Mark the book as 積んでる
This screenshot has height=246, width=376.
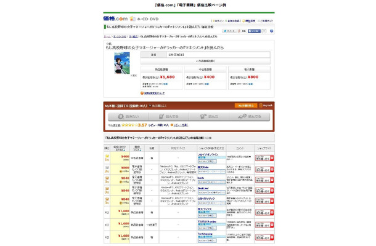pyautogui.click(x=250, y=116)
